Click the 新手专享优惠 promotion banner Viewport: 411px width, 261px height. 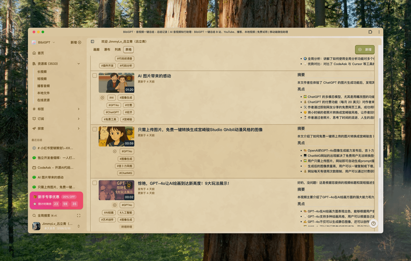point(57,200)
